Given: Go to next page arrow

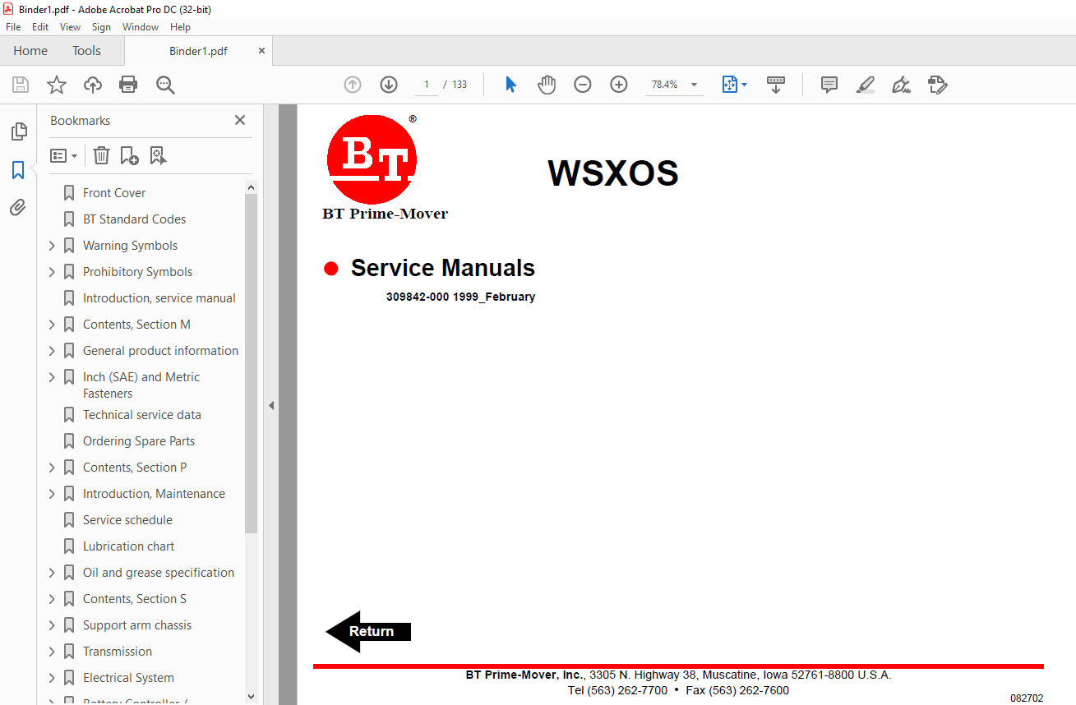Looking at the screenshot, I should [389, 85].
